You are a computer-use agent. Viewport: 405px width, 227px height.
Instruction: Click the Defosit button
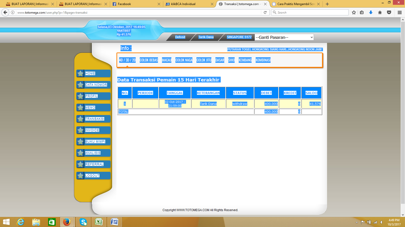(x=180, y=37)
